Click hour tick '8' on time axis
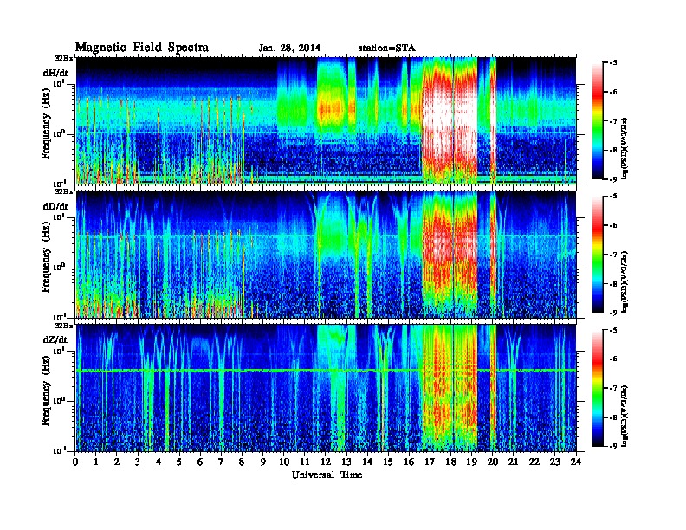 click(242, 462)
